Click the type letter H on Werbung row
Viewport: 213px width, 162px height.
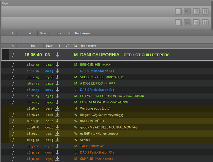point(76,108)
